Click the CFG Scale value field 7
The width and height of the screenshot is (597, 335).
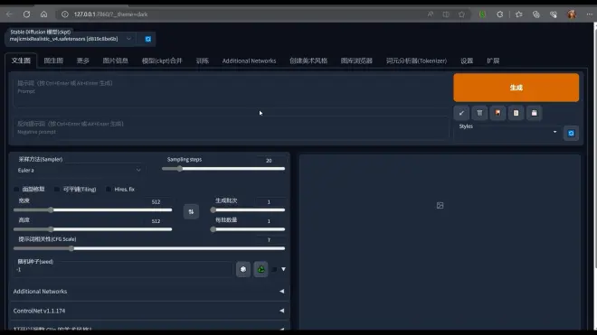(270, 239)
